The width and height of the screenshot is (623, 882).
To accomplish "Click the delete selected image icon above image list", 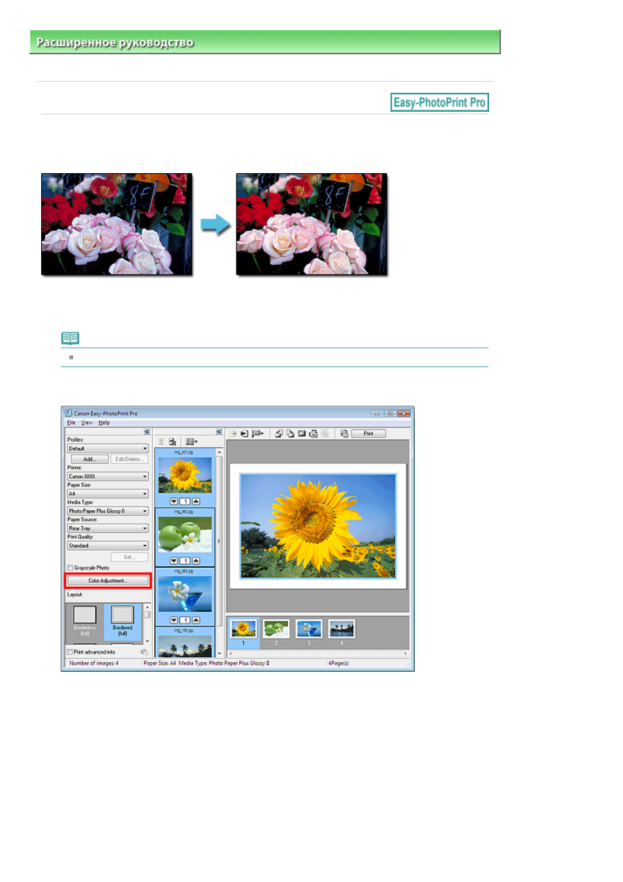I will [x=172, y=442].
